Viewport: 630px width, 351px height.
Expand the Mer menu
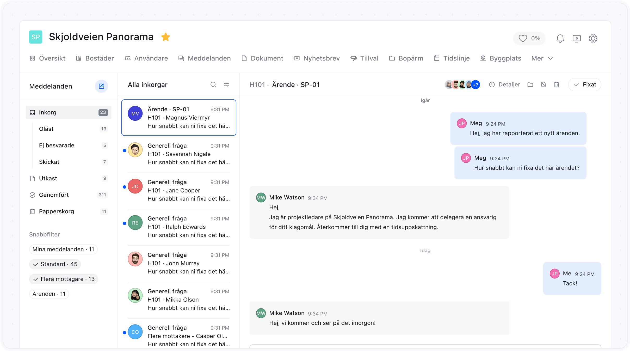(542, 58)
